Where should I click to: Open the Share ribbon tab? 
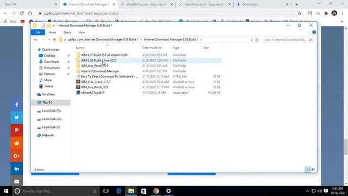[67, 33]
